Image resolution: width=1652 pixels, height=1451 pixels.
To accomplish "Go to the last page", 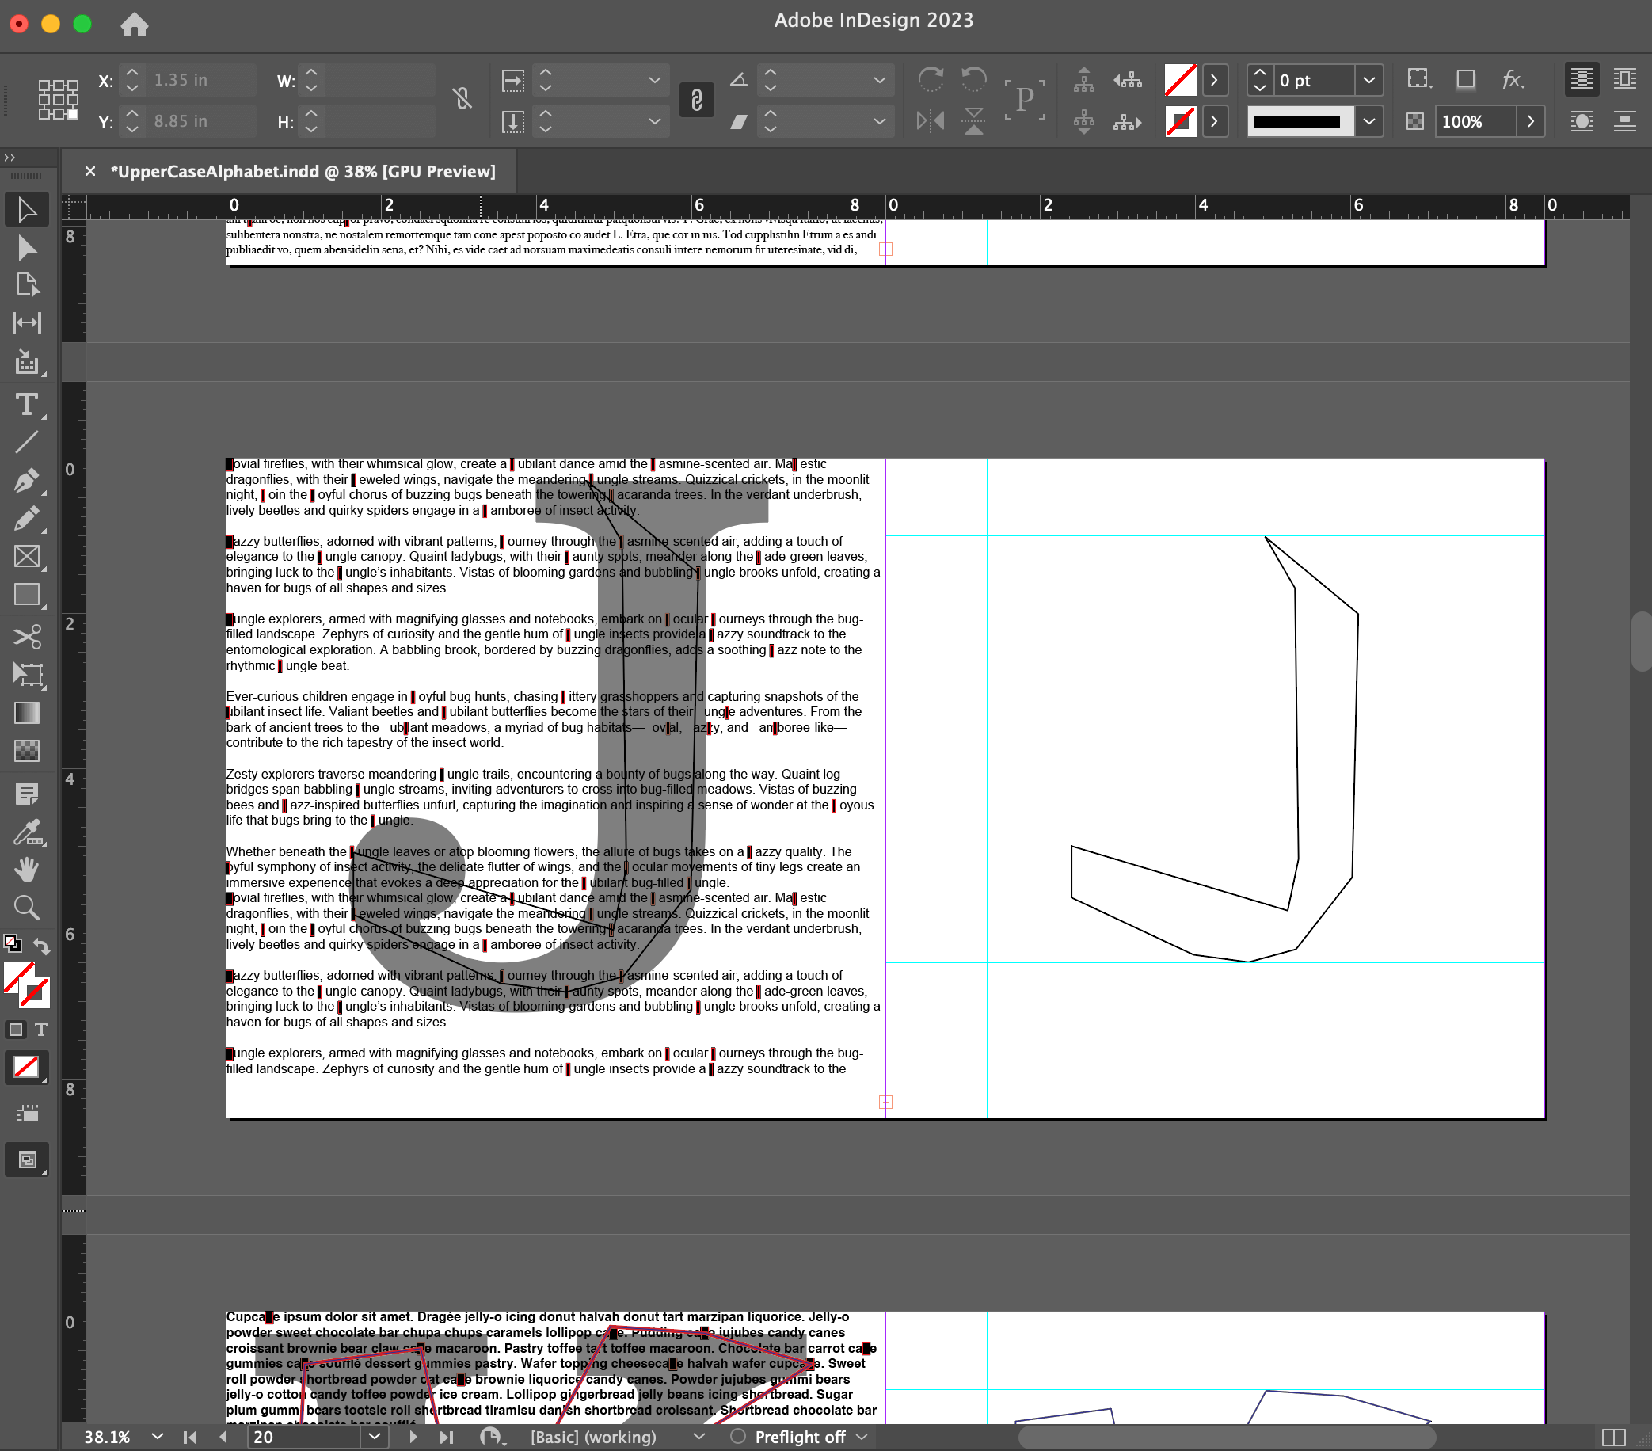I will pyautogui.click(x=446, y=1437).
